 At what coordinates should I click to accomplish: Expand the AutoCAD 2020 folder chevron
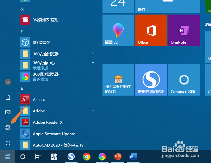coord(93,145)
